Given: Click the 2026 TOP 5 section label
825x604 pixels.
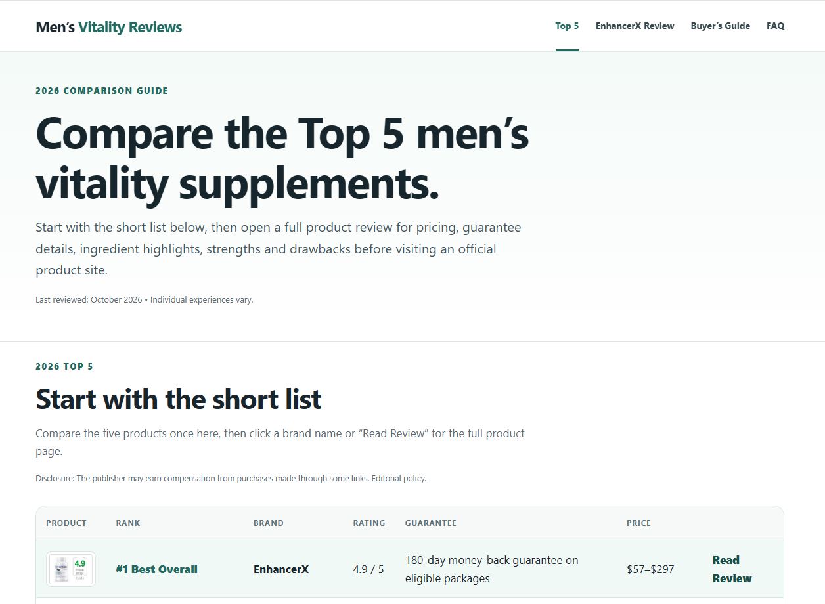Looking at the screenshot, I should 64,366.
